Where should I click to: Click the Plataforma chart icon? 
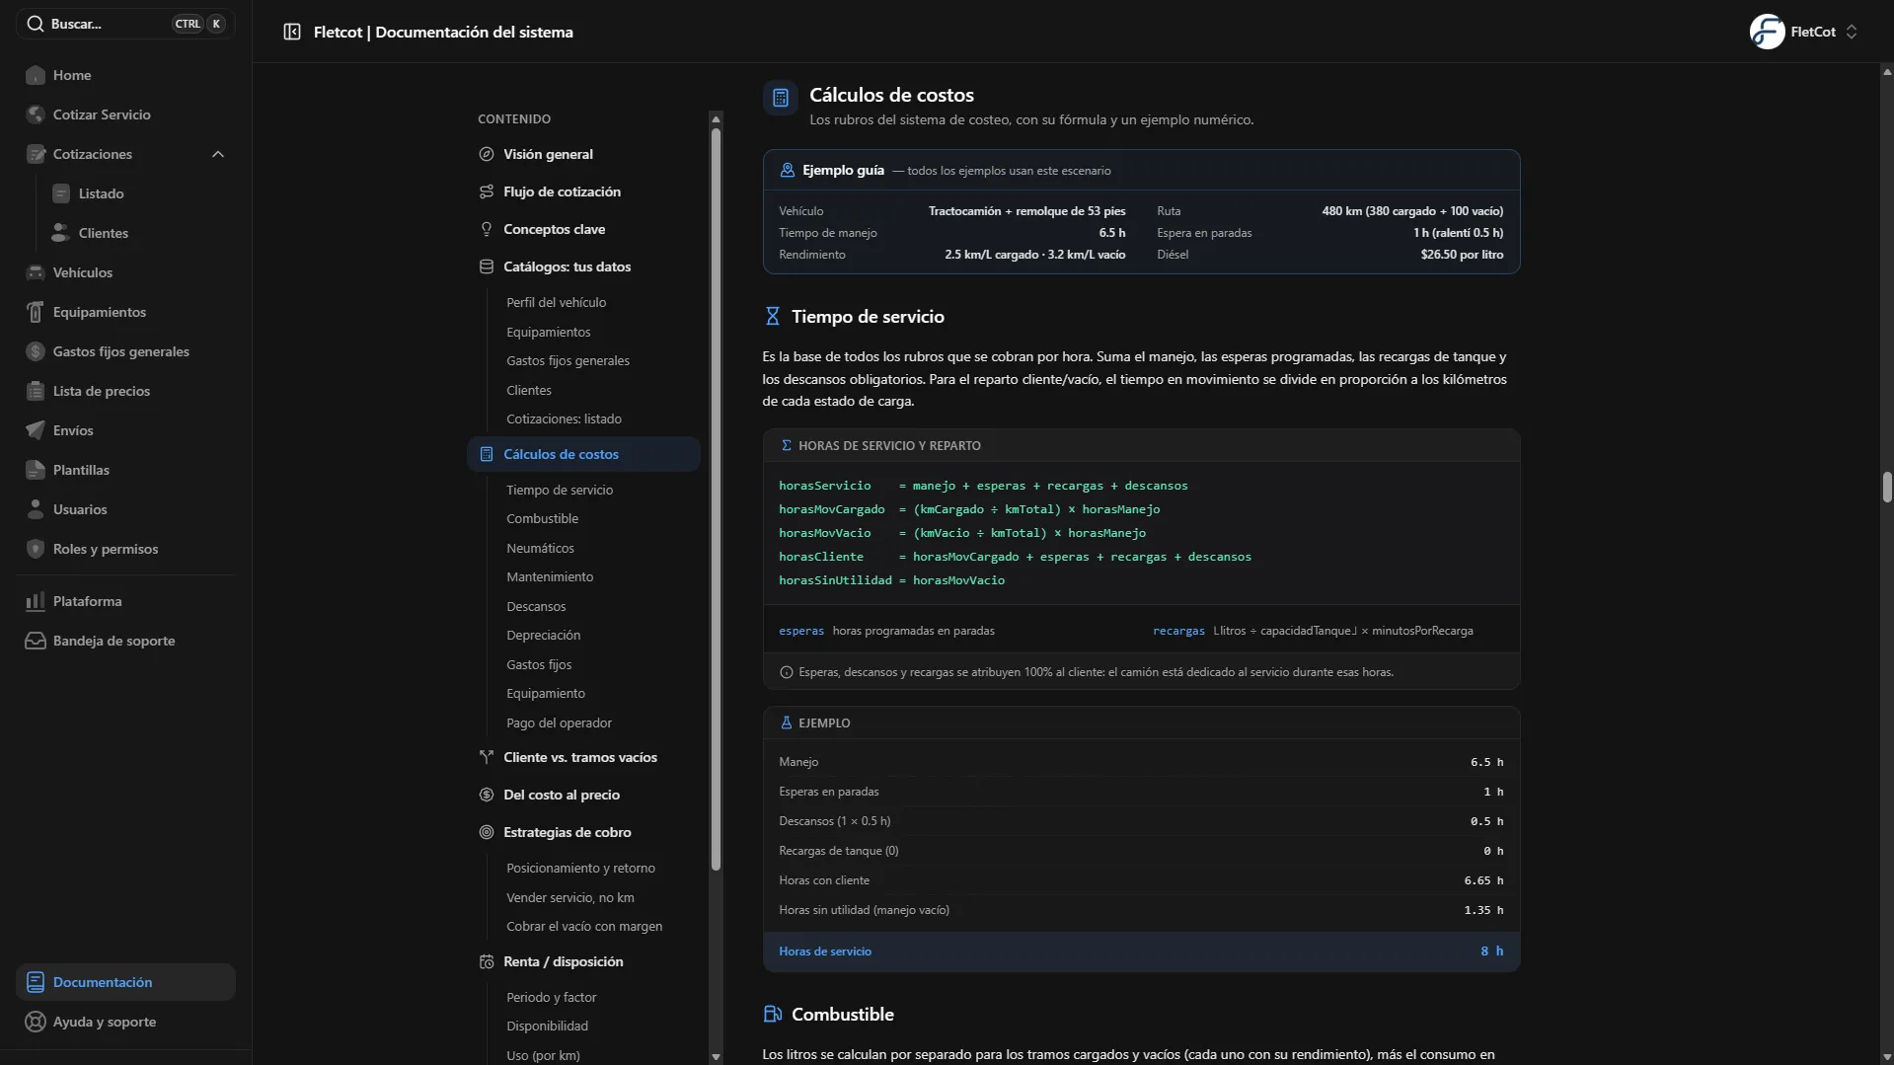coord(36,601)
